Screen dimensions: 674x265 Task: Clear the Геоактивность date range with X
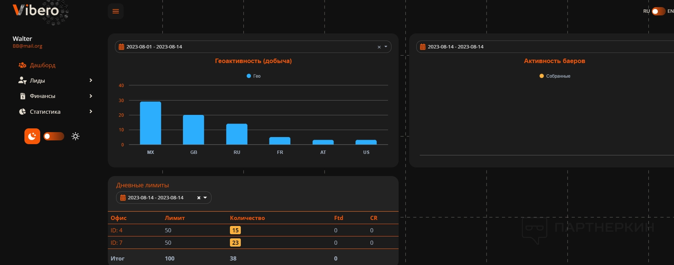pos(379,47)
